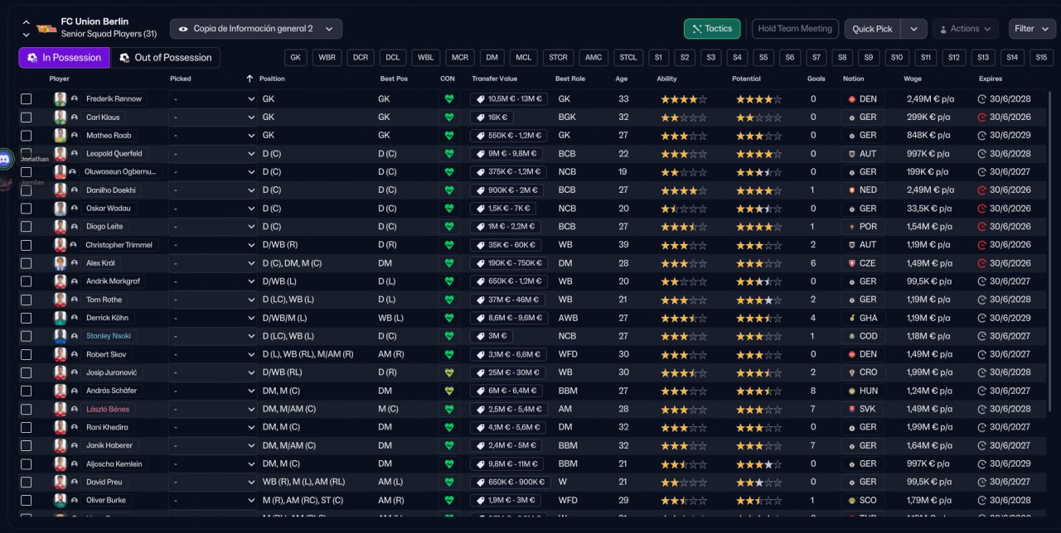Open the Copia de Información general 2 view dropdown
The image size is (1061, 533).
point(256,29)
